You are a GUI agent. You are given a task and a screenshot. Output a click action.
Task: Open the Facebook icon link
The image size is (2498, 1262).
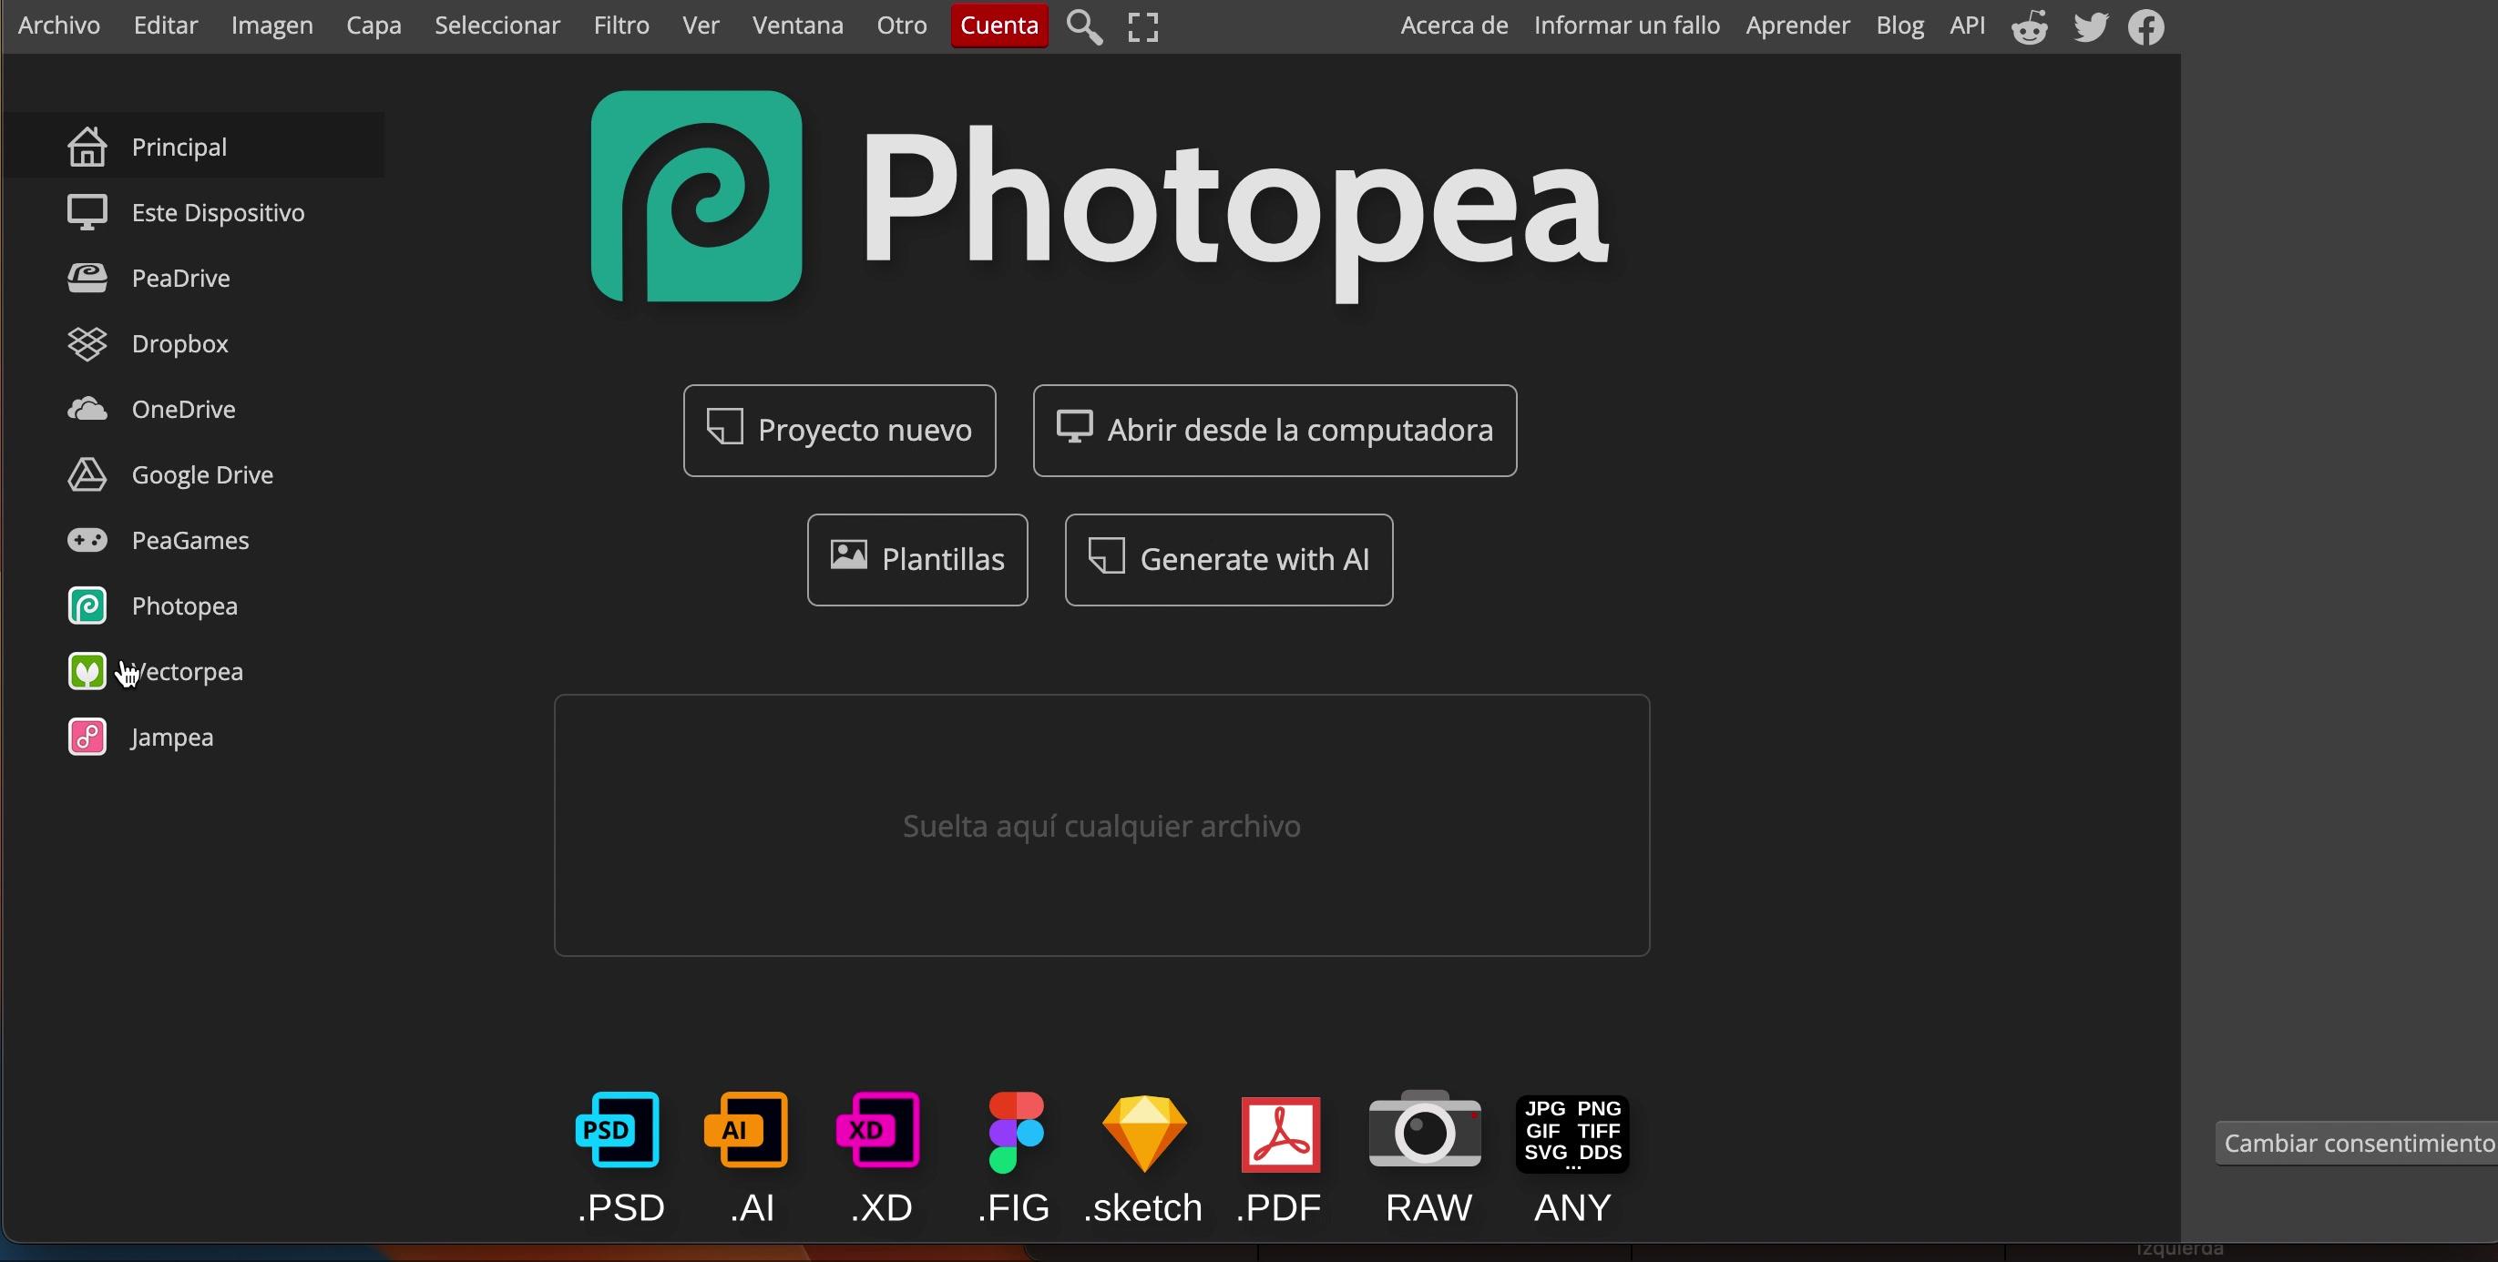(2146, 27)
